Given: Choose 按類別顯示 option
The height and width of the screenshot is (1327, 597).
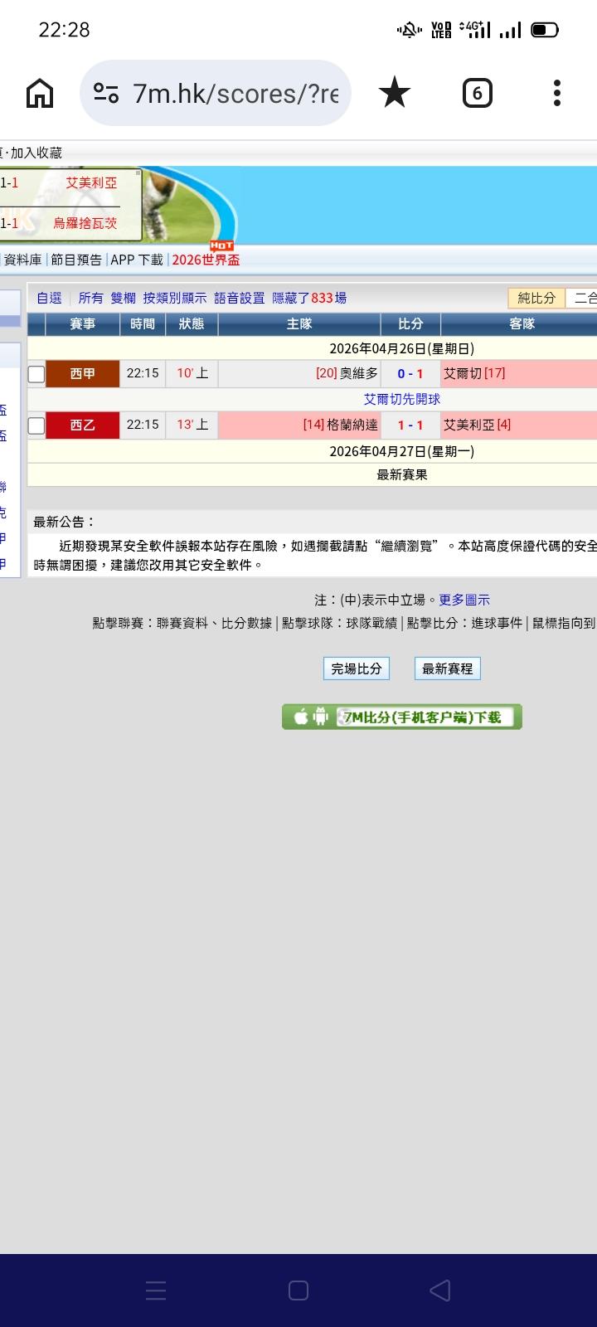Looking at the screenshot, I should [175, 298].
